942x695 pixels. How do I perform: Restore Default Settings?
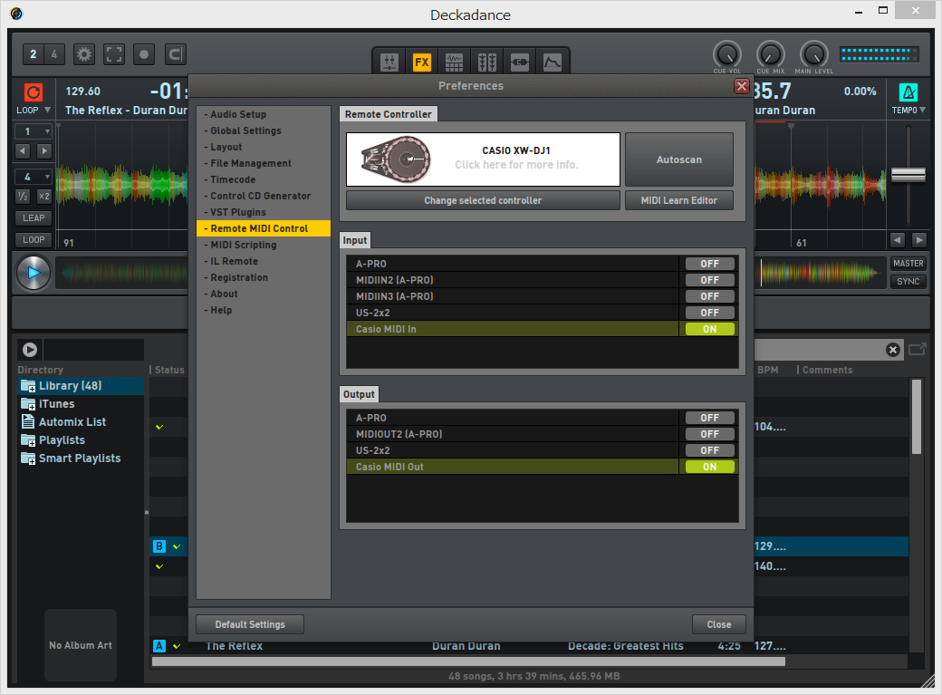(x=250, y=624)
